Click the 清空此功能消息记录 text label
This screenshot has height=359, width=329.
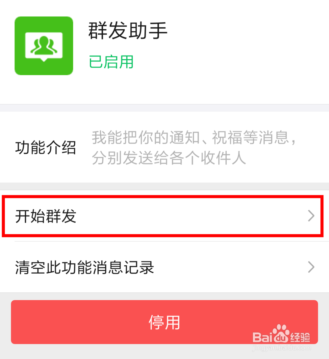pyautogui.click(x=85, y=267)
